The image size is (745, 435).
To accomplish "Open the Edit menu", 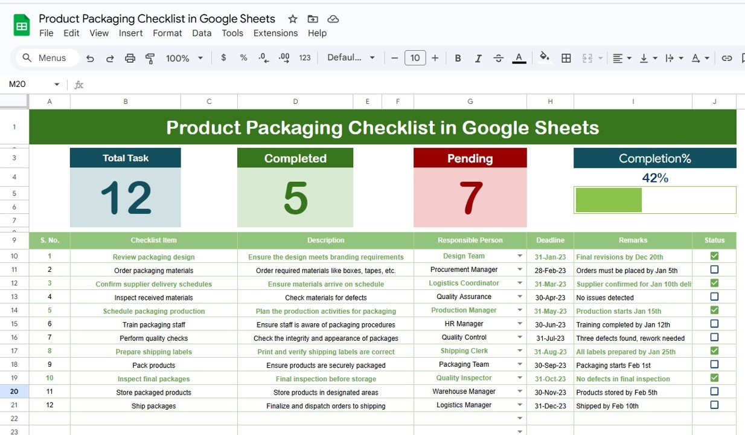I will coord(71,33).
